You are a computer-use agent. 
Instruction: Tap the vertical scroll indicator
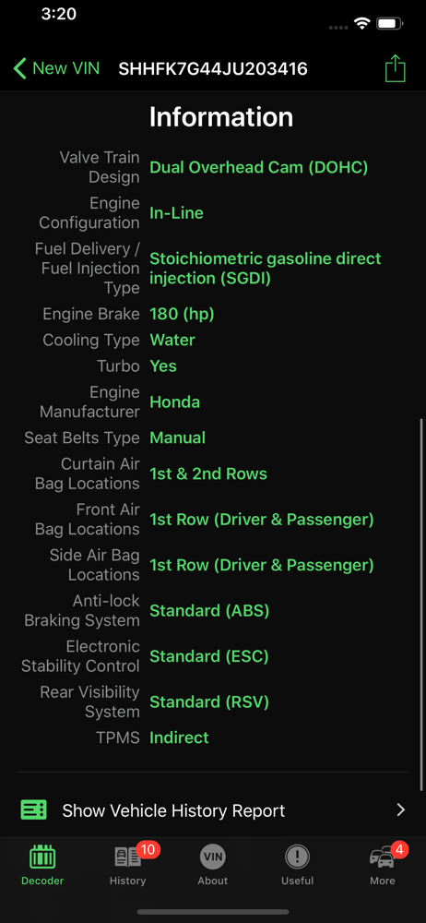421,605
